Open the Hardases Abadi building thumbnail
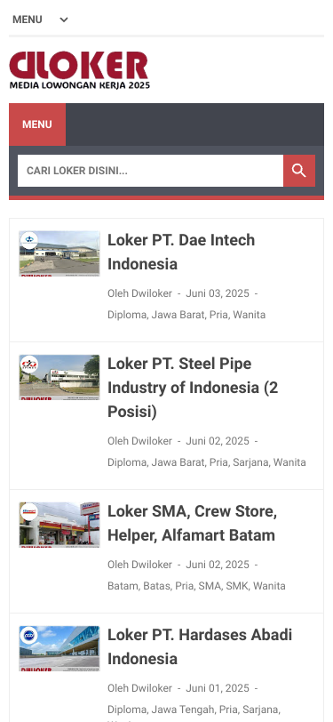This screenshot has height=722, width=333. [59, 648]
